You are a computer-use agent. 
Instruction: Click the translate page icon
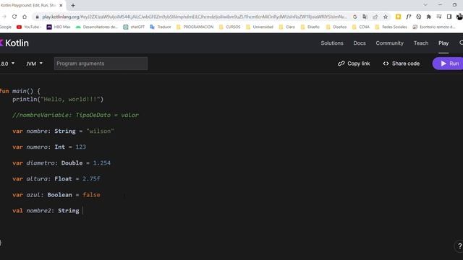pyautogui.click(x=365, y=17)
